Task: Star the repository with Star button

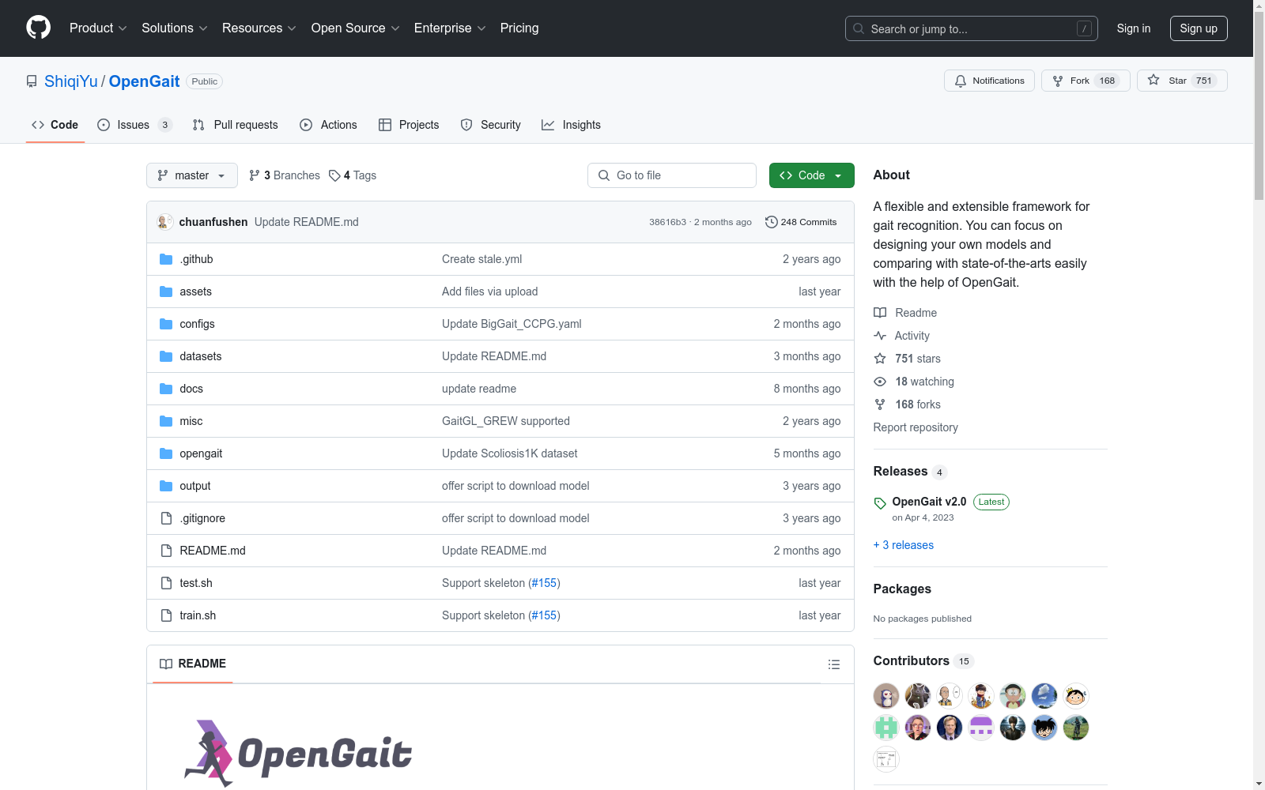Action: [x=1182, y=81]
